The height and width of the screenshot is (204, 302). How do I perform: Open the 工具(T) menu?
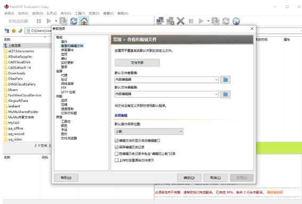coord(80,13)
